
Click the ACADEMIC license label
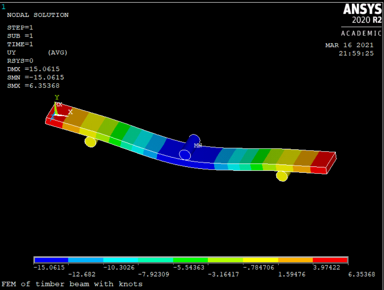361,33
